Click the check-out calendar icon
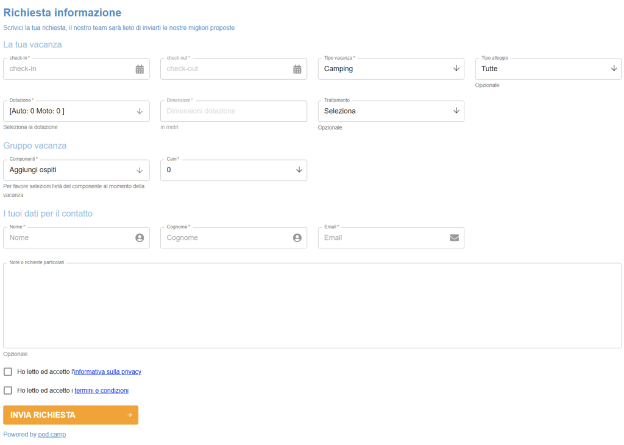The image size is (624, 445). point(297,69)
